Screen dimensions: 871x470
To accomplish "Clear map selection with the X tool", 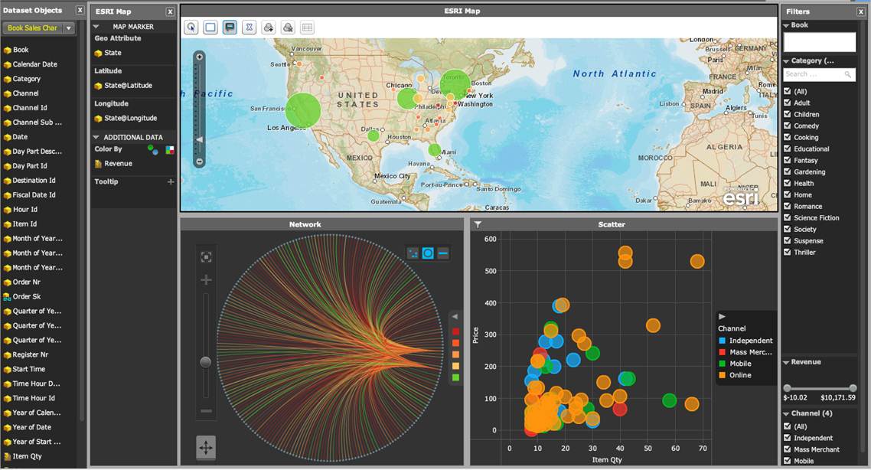I will click(249, 28).
